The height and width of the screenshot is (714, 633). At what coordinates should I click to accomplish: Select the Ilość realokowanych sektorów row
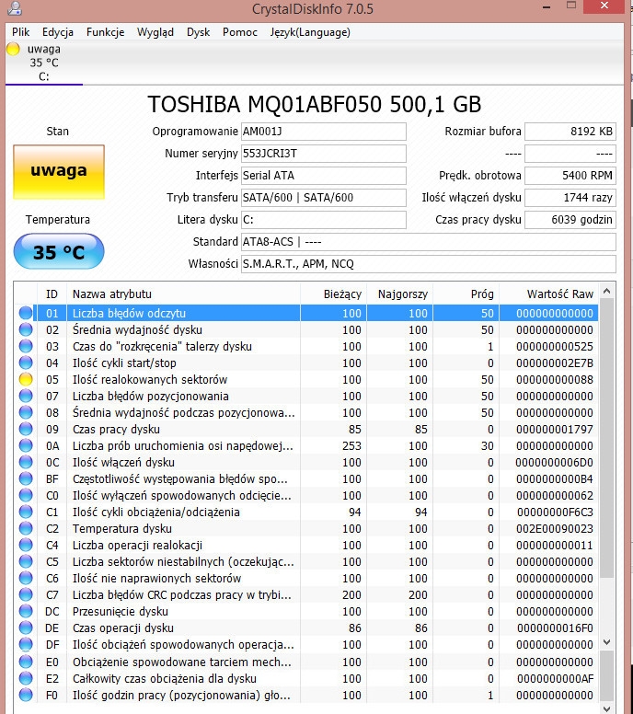tap(306, 379)
